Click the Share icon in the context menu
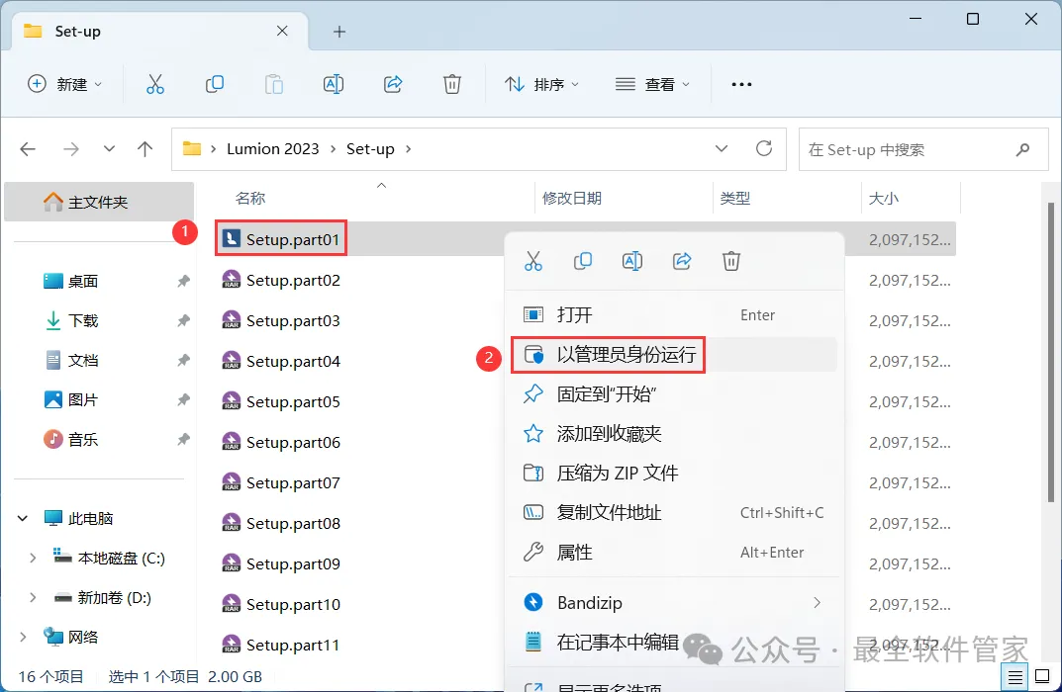This screenshot has height=692, width=1062. coord(681,261)
